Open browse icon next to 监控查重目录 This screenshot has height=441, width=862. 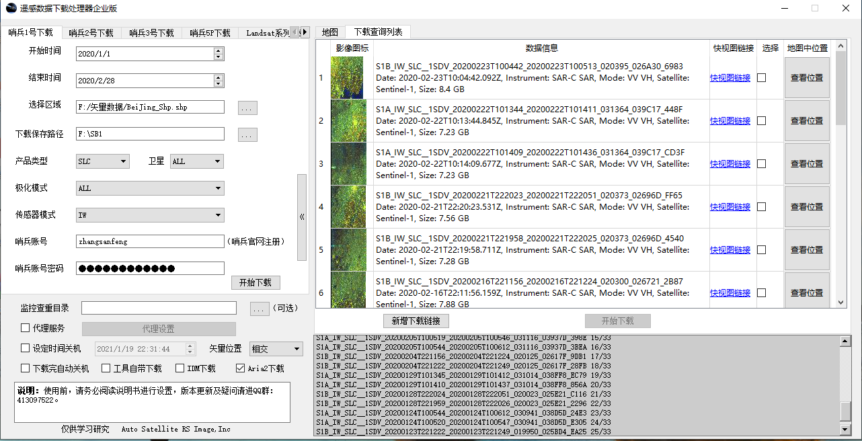pyautogui.click(x=260, y=307)
